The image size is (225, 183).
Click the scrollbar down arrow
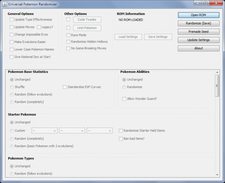[x=217, y=174]
